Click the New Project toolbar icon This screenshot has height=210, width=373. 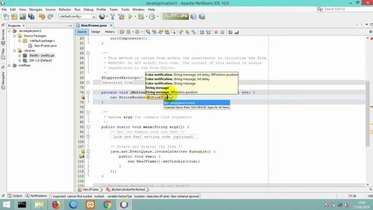[14, 17]
